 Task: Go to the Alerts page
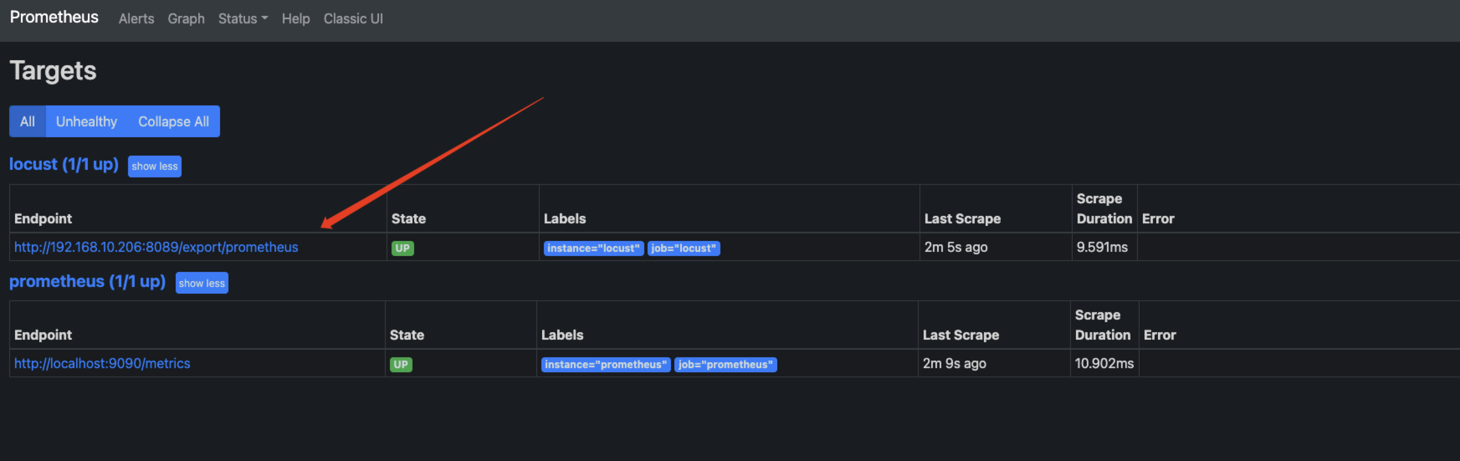click(x=136, y=19)
